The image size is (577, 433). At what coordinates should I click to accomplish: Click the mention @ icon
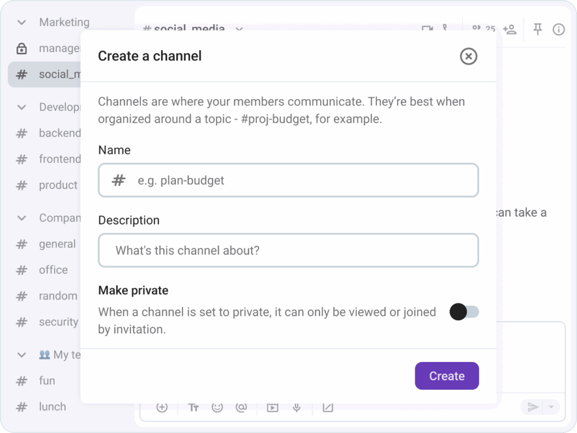click(x=241, y=407)
